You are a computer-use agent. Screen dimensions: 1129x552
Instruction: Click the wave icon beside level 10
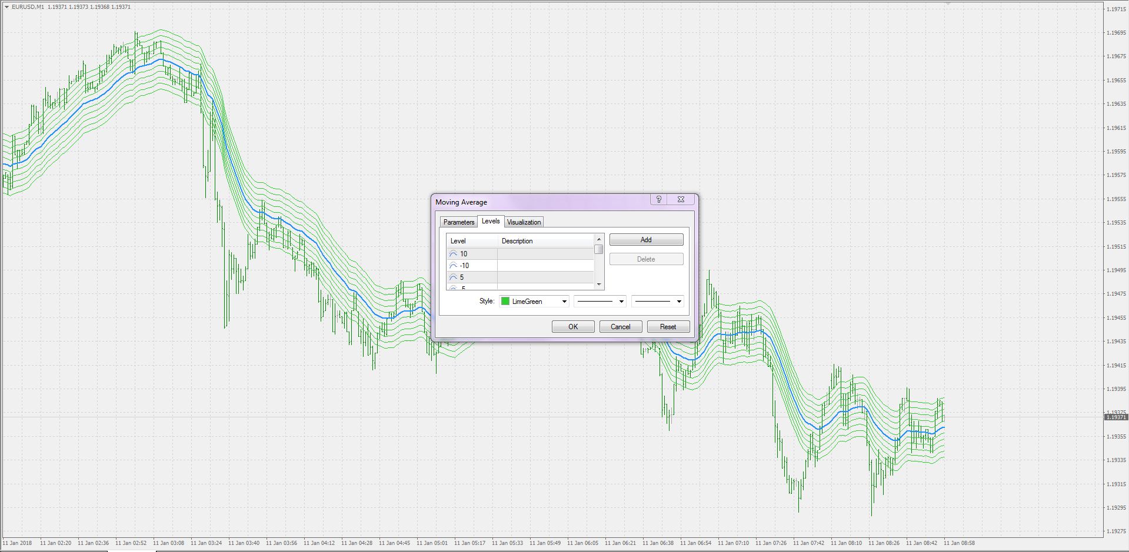coord(453,253)
